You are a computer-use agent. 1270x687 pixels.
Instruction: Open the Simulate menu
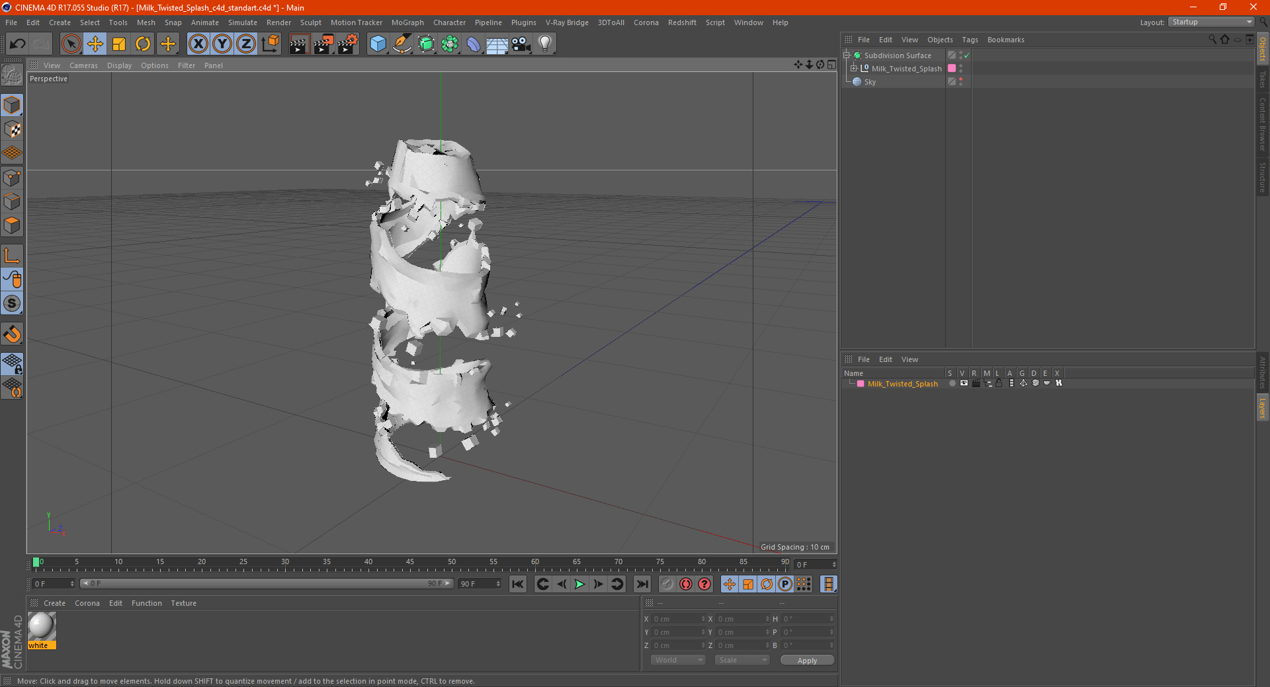[243, 22]
